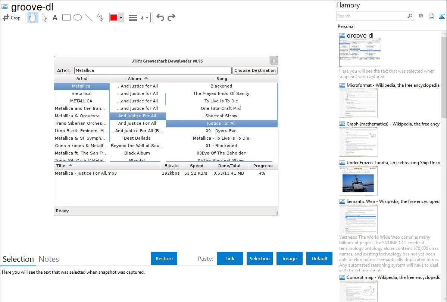
Task: Open the line width dropdown showing 4
Action: coord(144,18)
